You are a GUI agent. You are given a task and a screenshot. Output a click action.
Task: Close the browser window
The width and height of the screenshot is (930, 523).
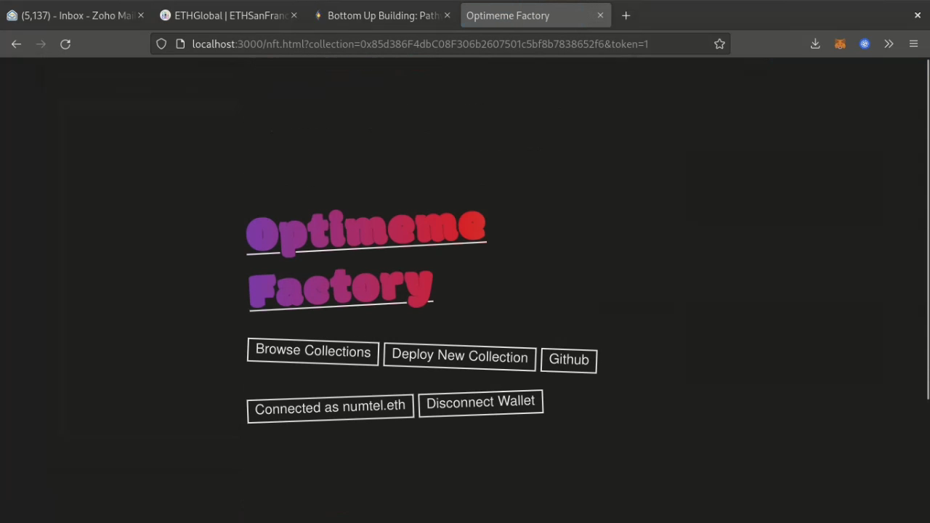pyautogui.click(x=918, y=15)
